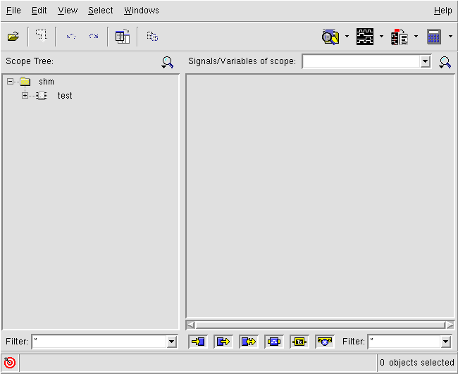
Task: Click the magnifier-over-folder toolbar icon
Action: (330, 37)
